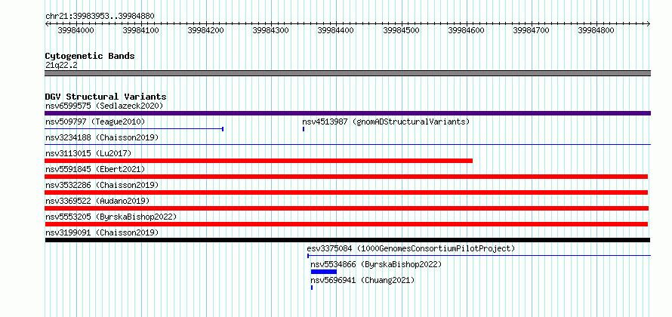Click ruler position 39984100
This screenshot has width=672, height=317.
coord(140,30)
